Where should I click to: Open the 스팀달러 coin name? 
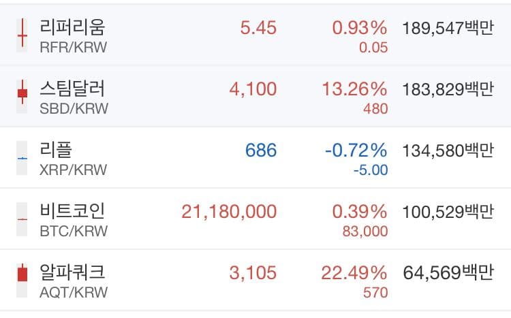click(73, 88)
